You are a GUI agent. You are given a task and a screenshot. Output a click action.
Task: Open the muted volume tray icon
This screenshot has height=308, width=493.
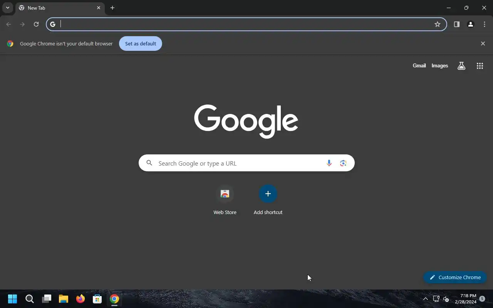pyautogui.click(x=446, y=299)
